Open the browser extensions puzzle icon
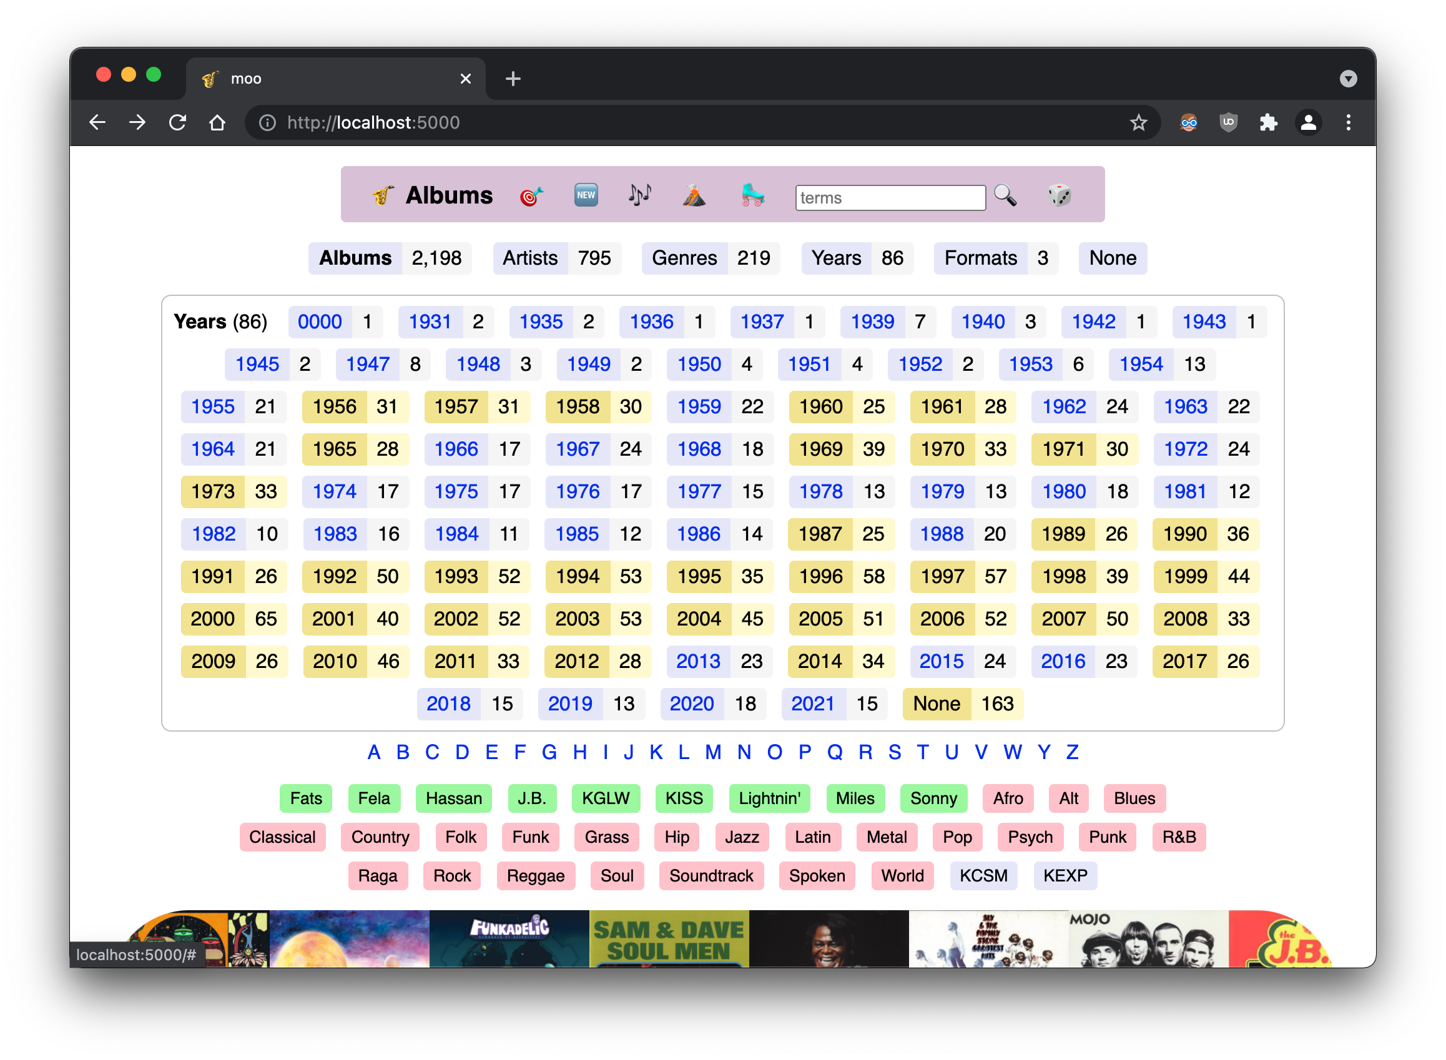Viewport: 1446px width, 1060px height. point(1268,122)
